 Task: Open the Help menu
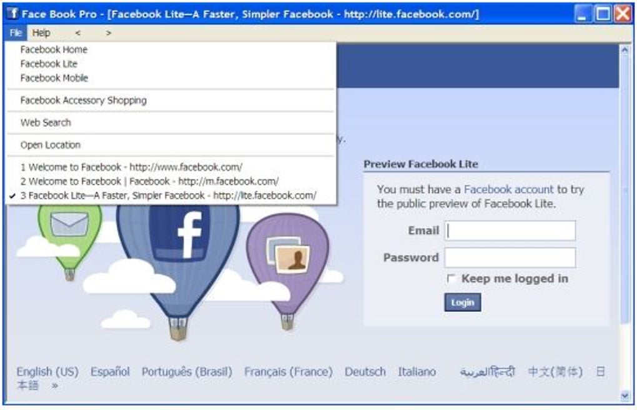[x=41, y=33]
